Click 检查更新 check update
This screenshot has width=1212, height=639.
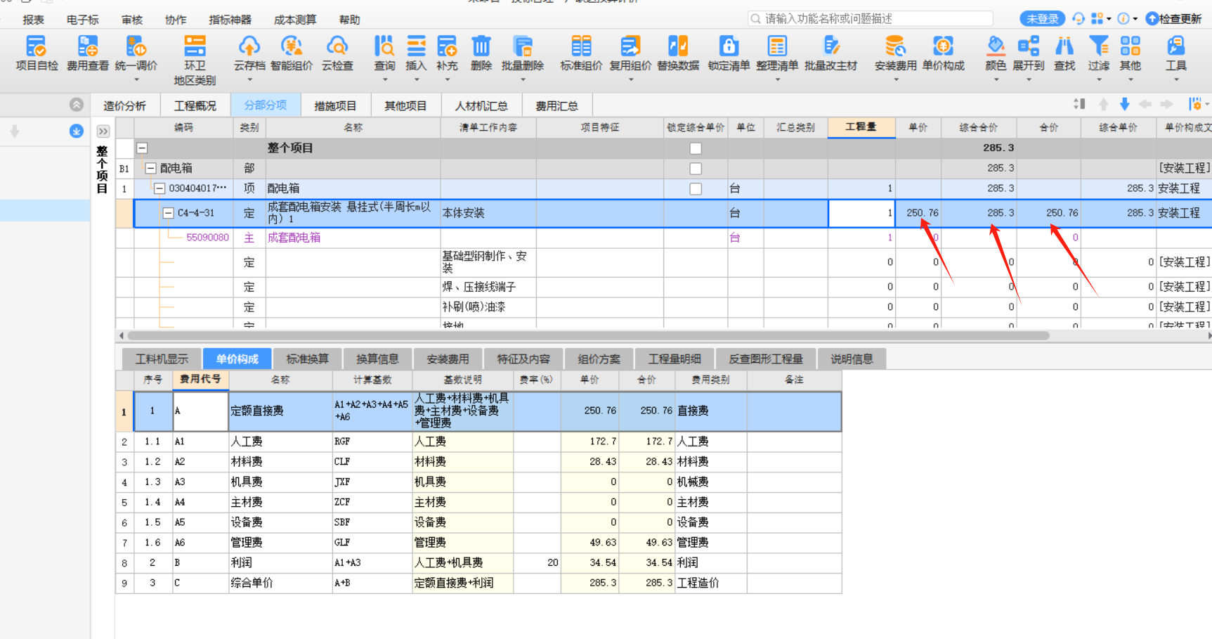[x=1174, y=19]
